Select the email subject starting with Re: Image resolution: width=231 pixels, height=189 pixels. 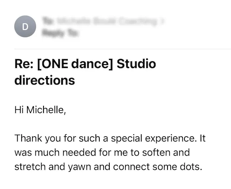tap(85, 72)
